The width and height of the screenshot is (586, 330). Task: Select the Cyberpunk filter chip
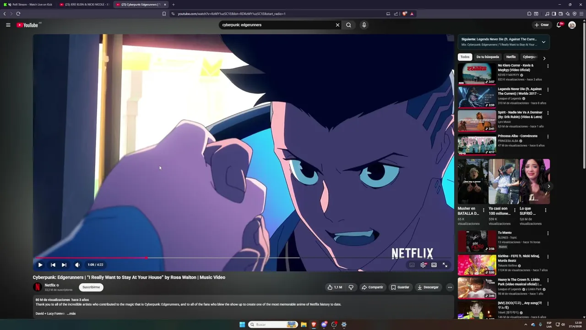coord(530,57)
